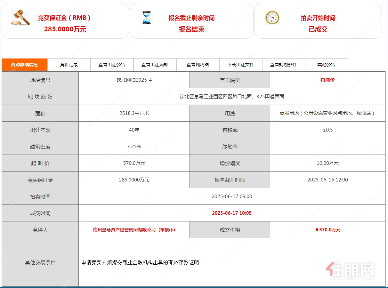Click the clock icon beside 拍卖开始时间
The height and width of the screenshot is (288, 388).
272,18
